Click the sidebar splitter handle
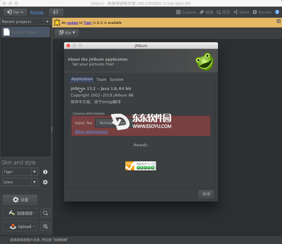Screen dimensions: 282x244 click(52, 129)
